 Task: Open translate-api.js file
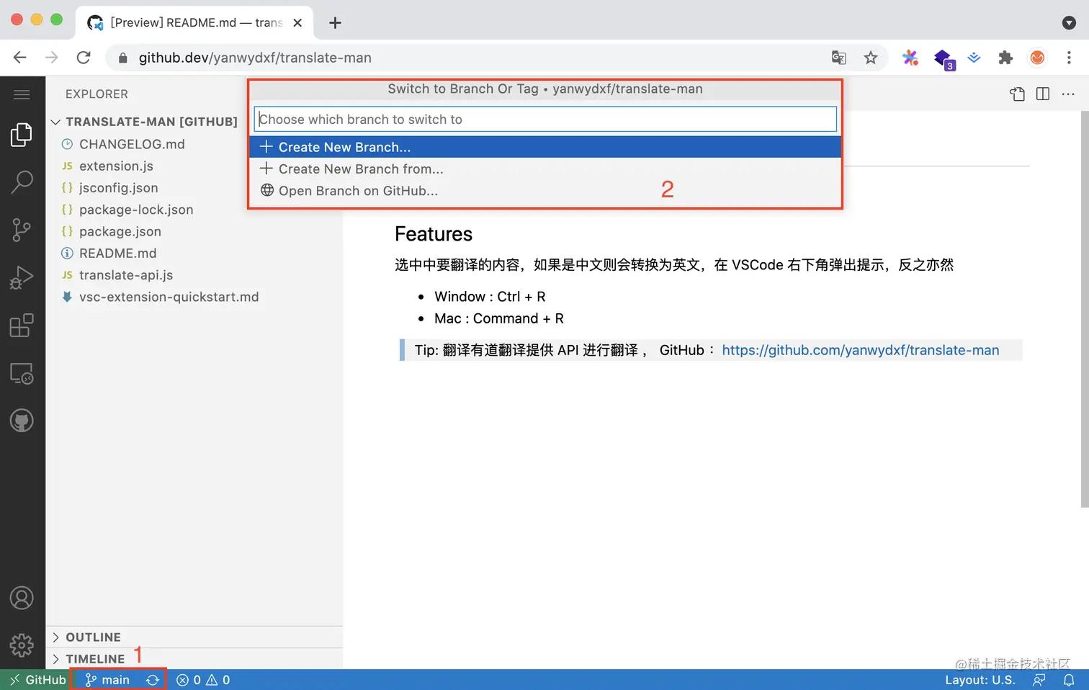pos(126,275)
